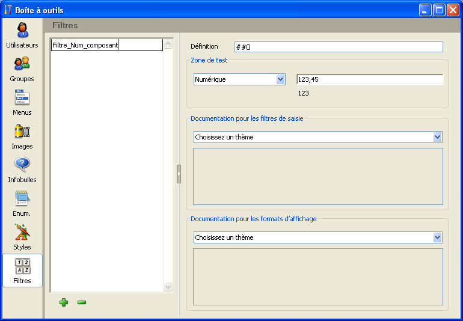Viewport: 463px width, 321px height.
Task: Click inside the filtres de saisie documentation box
Action: coord(317,176)
